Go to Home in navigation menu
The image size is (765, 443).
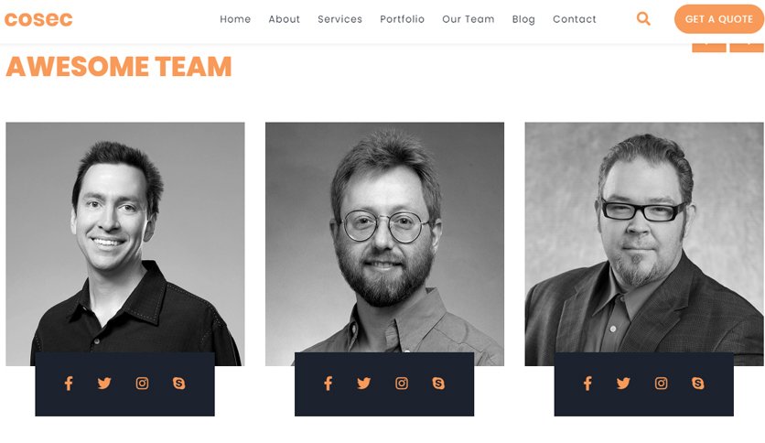click(235, 19)
